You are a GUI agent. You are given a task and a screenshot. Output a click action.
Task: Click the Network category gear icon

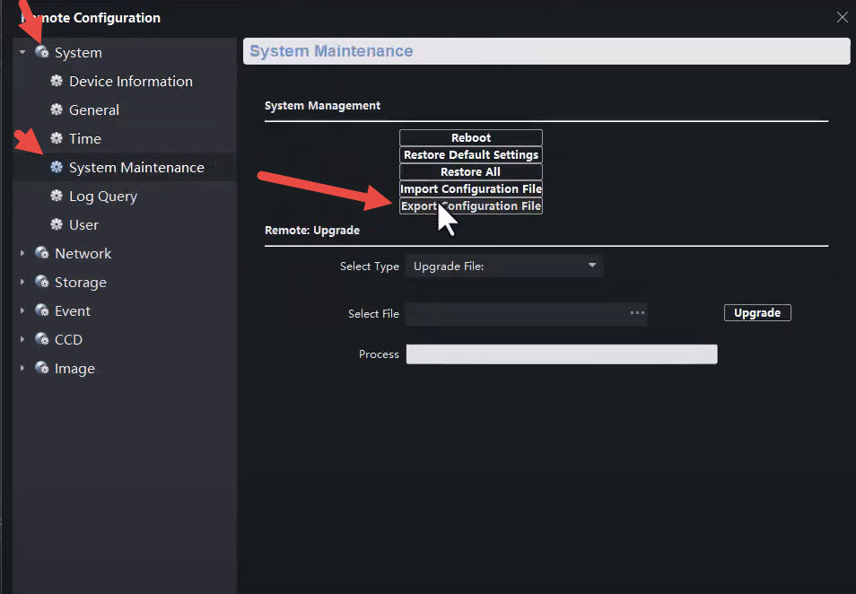click(x=41, y=254)
